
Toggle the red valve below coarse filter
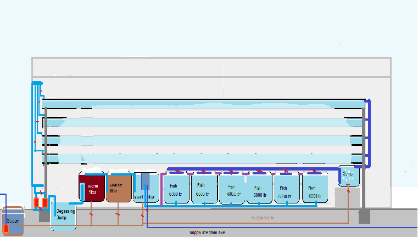(118, 214)
